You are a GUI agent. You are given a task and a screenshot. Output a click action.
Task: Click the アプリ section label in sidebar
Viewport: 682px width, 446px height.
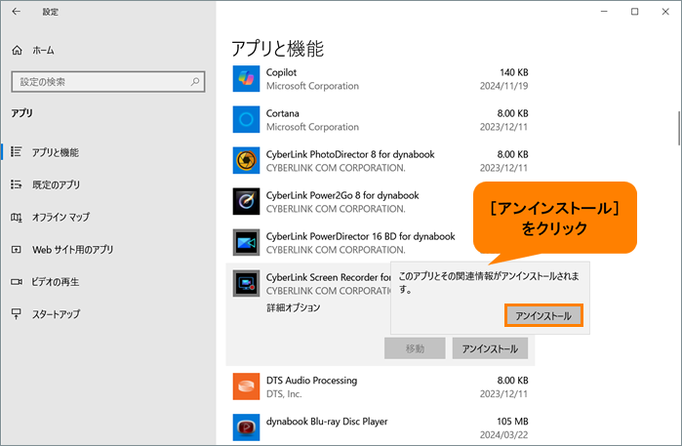coord(21,113)
